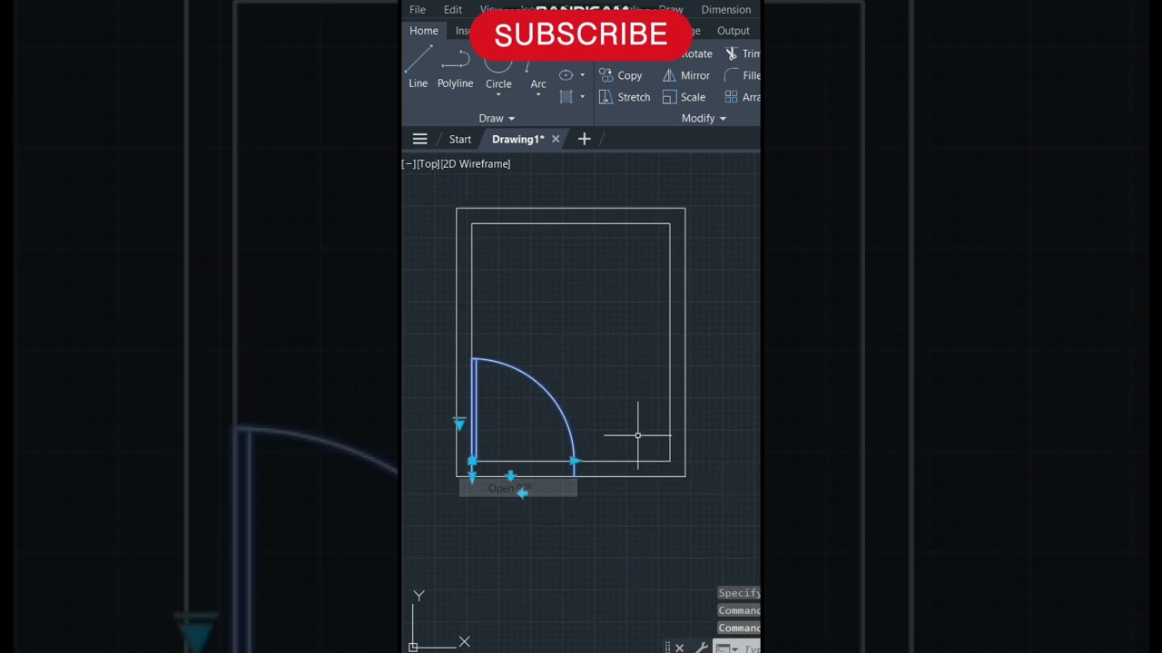The image size is (1162, 653).
Task: Open command line customize wrench
Action: (x=701, y=648)
